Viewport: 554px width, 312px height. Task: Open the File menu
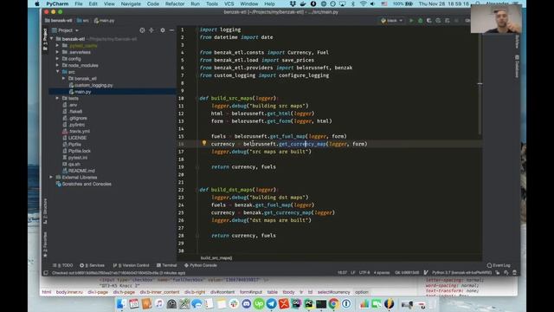[79, 3]
